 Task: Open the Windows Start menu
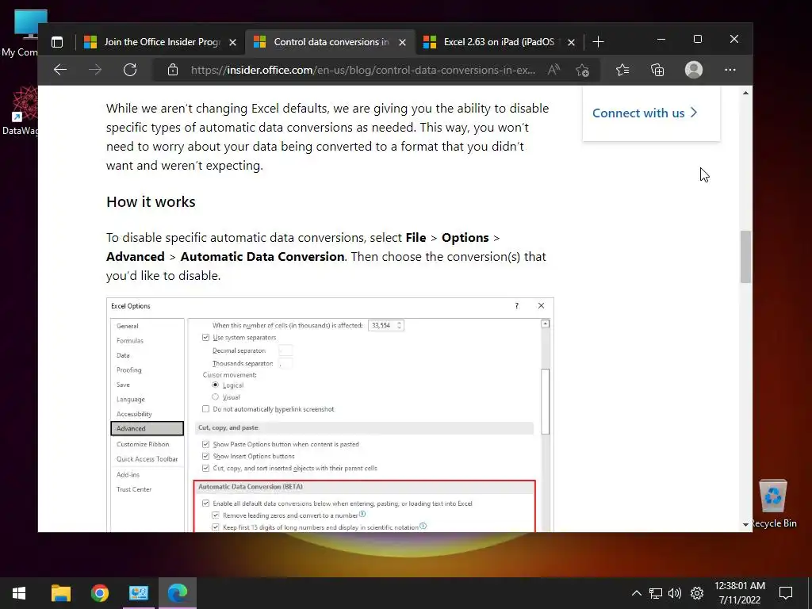click(19, 593)
